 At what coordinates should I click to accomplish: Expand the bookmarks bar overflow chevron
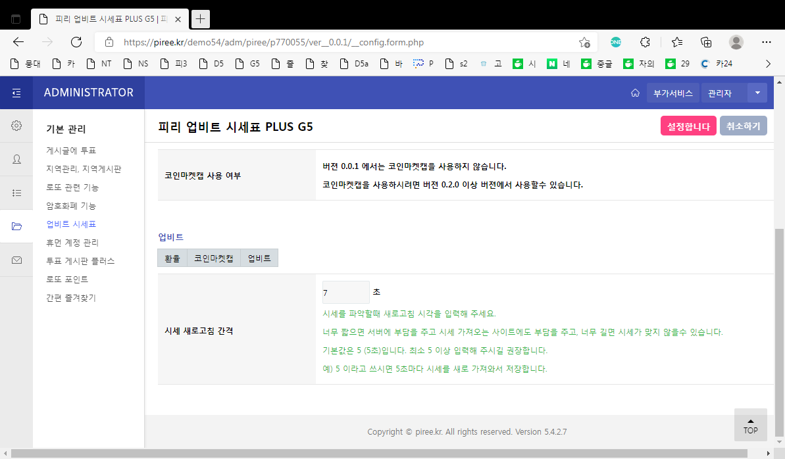click(x=767, y=64)
